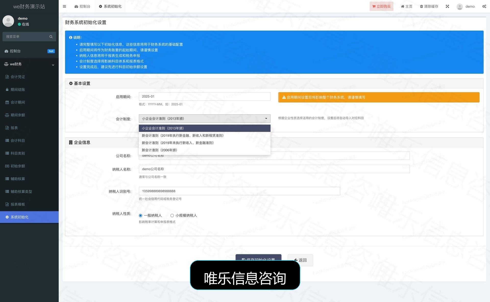Click 清除缓存 in the top bar

tap(429, 6)
